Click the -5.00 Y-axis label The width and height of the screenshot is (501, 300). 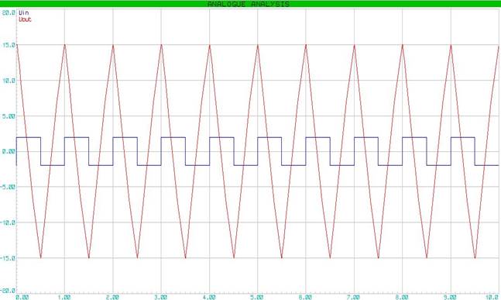pos(8,187)
